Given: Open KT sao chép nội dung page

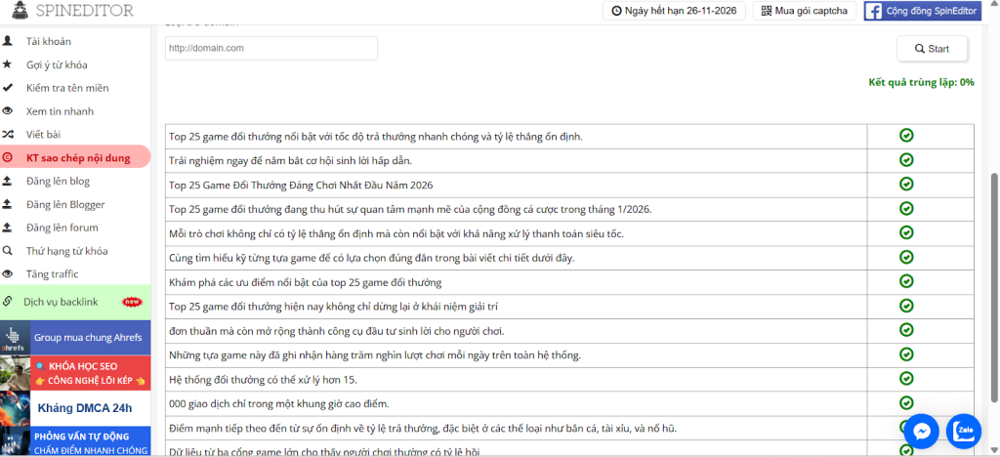Looking at the screenshot, I should 77,157.
